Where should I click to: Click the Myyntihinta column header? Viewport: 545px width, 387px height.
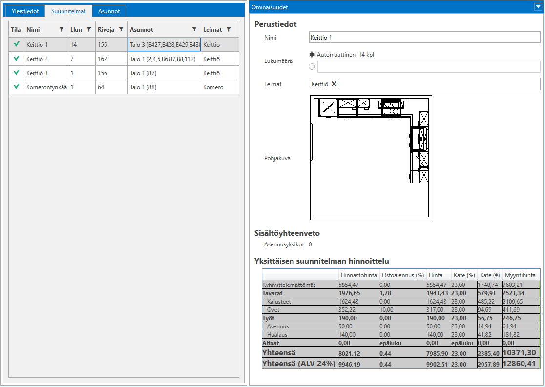tap(520, 275)
